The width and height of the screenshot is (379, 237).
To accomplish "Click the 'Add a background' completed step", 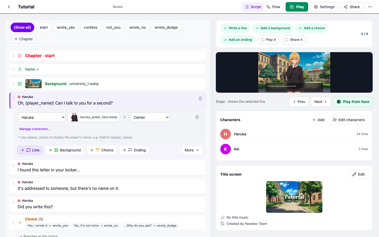I will click(x=273, y=28).
